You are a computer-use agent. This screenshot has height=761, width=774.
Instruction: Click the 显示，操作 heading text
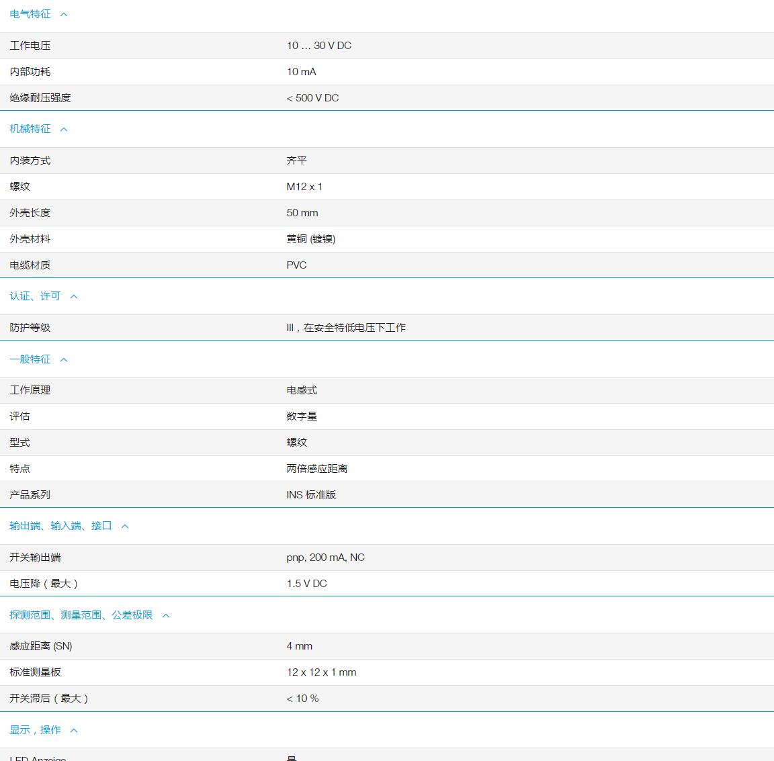click(35, 730)
